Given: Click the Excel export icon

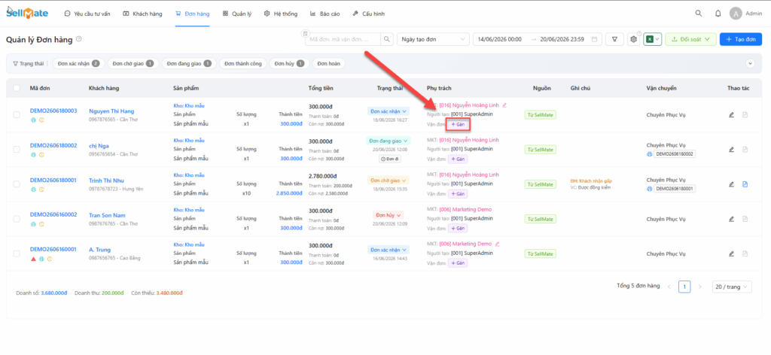Looking at the screenshot, I should [650, 39].
